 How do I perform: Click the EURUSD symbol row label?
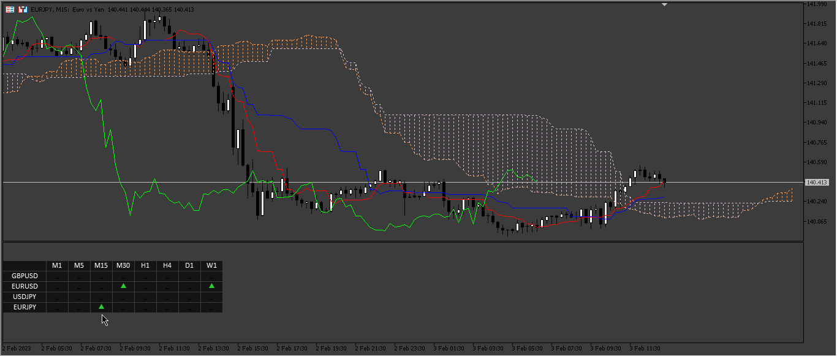(25, 286)
